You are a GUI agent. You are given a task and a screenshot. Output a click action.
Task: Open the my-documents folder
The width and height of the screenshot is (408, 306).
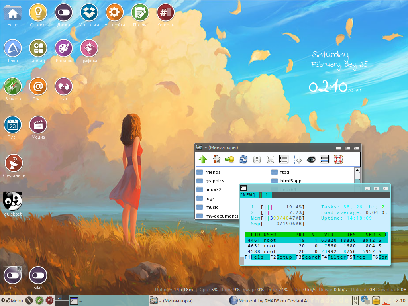coord(217,216)
